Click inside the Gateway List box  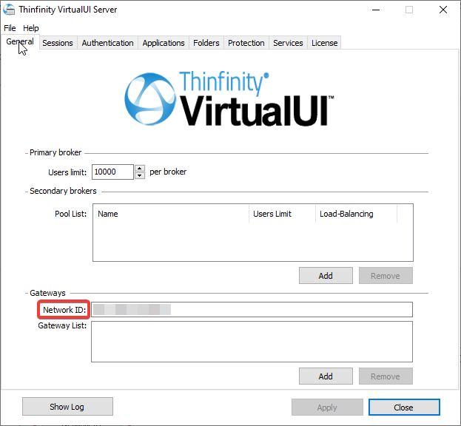pos(252,342)
